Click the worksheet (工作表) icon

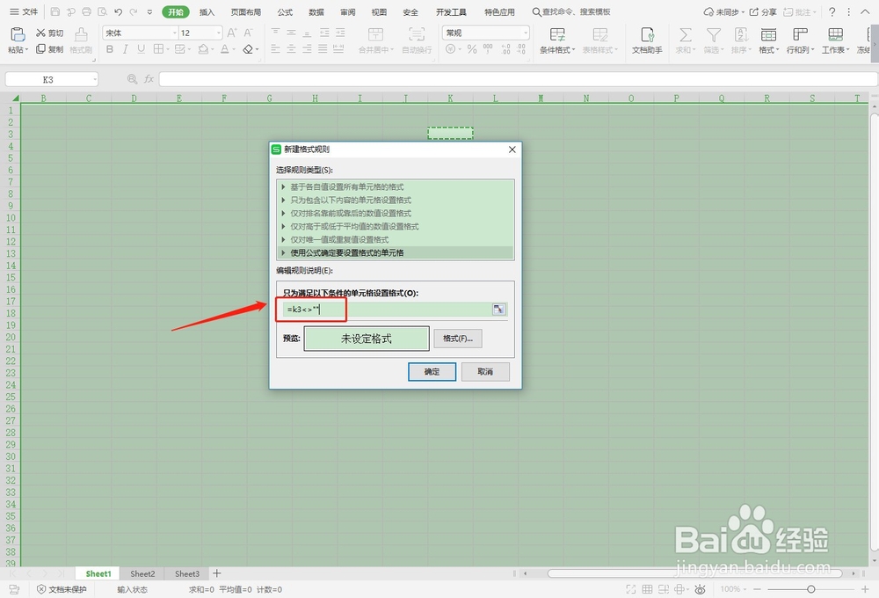click(835, 35)
